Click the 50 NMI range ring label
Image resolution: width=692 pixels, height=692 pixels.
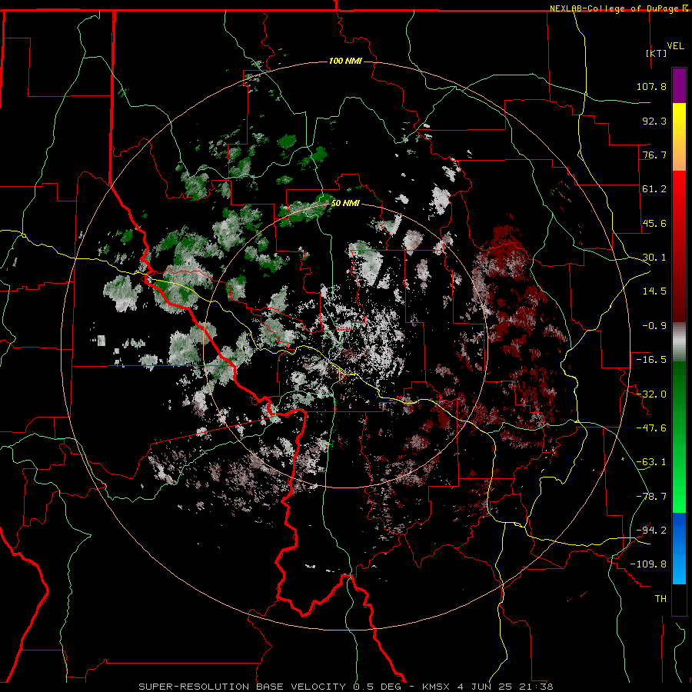[345, 204]
